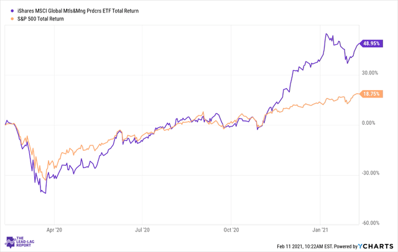Click the orange S&P 500 legend dot
Viewport: 398px width, 252px height.
12,19
